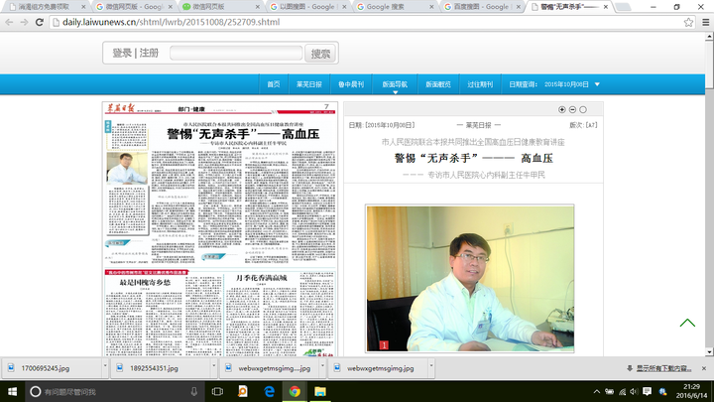Click the green scroll-to-top arrow
The image size is (714, 402).
click(x=686, y=323)
